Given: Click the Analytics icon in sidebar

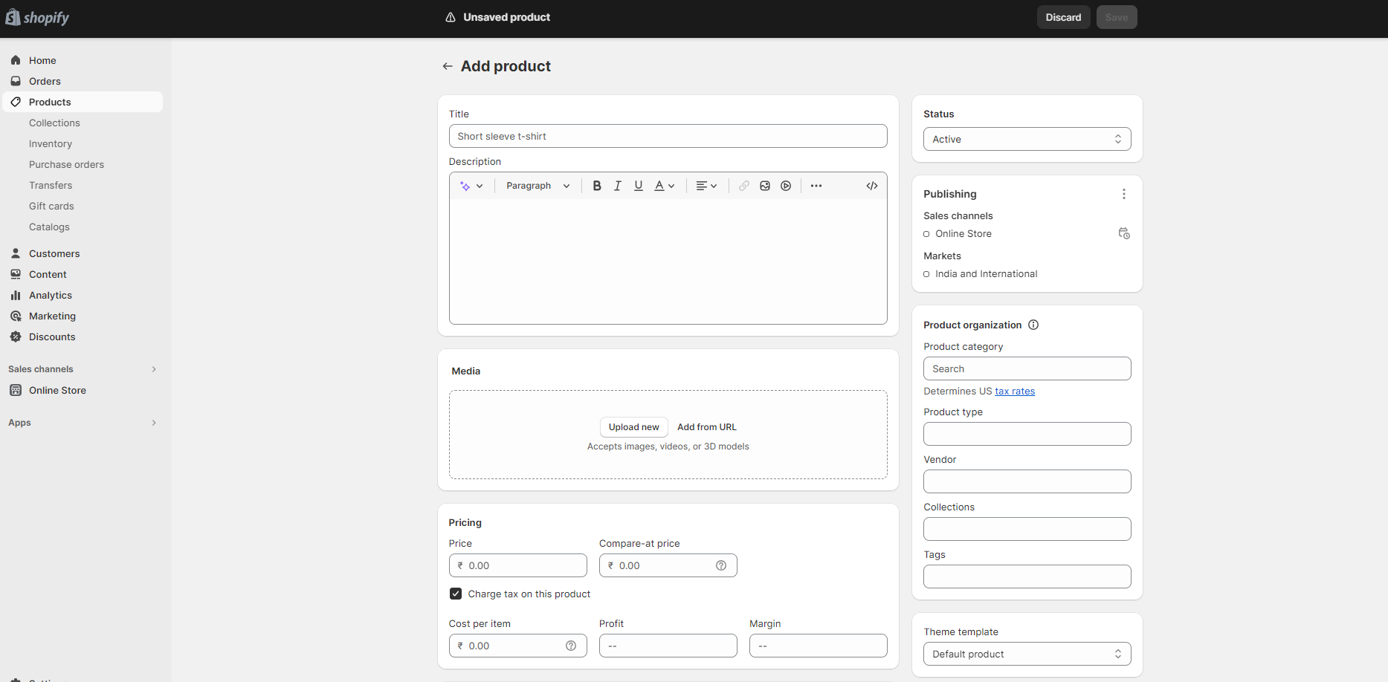Looking at the screenshot, I should click(x=16, y=295).
